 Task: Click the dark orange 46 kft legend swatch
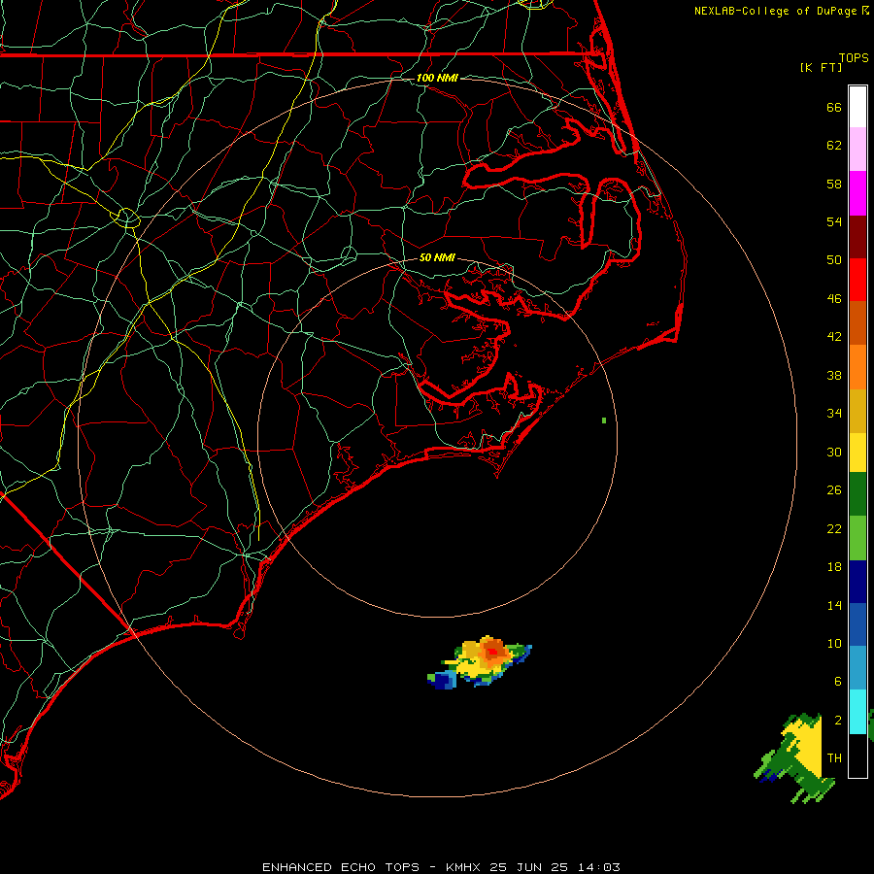point(857,322)
